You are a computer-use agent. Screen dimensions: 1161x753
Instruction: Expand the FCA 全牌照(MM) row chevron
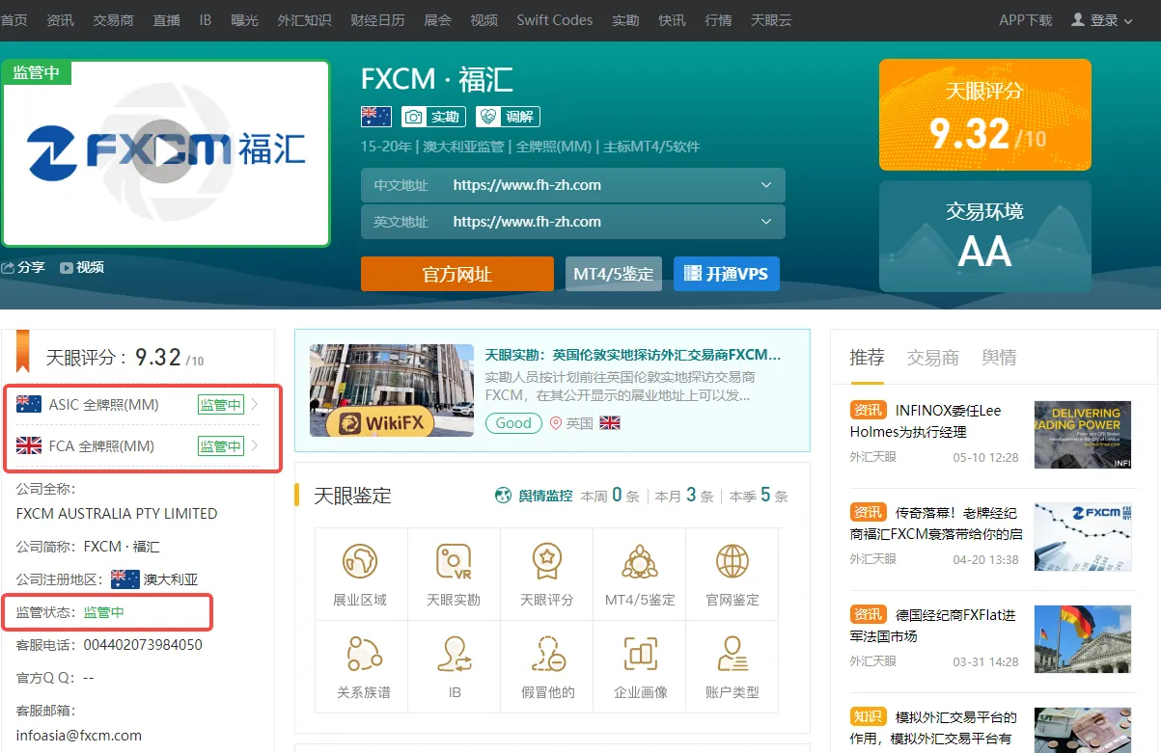[x=255, y=445]
